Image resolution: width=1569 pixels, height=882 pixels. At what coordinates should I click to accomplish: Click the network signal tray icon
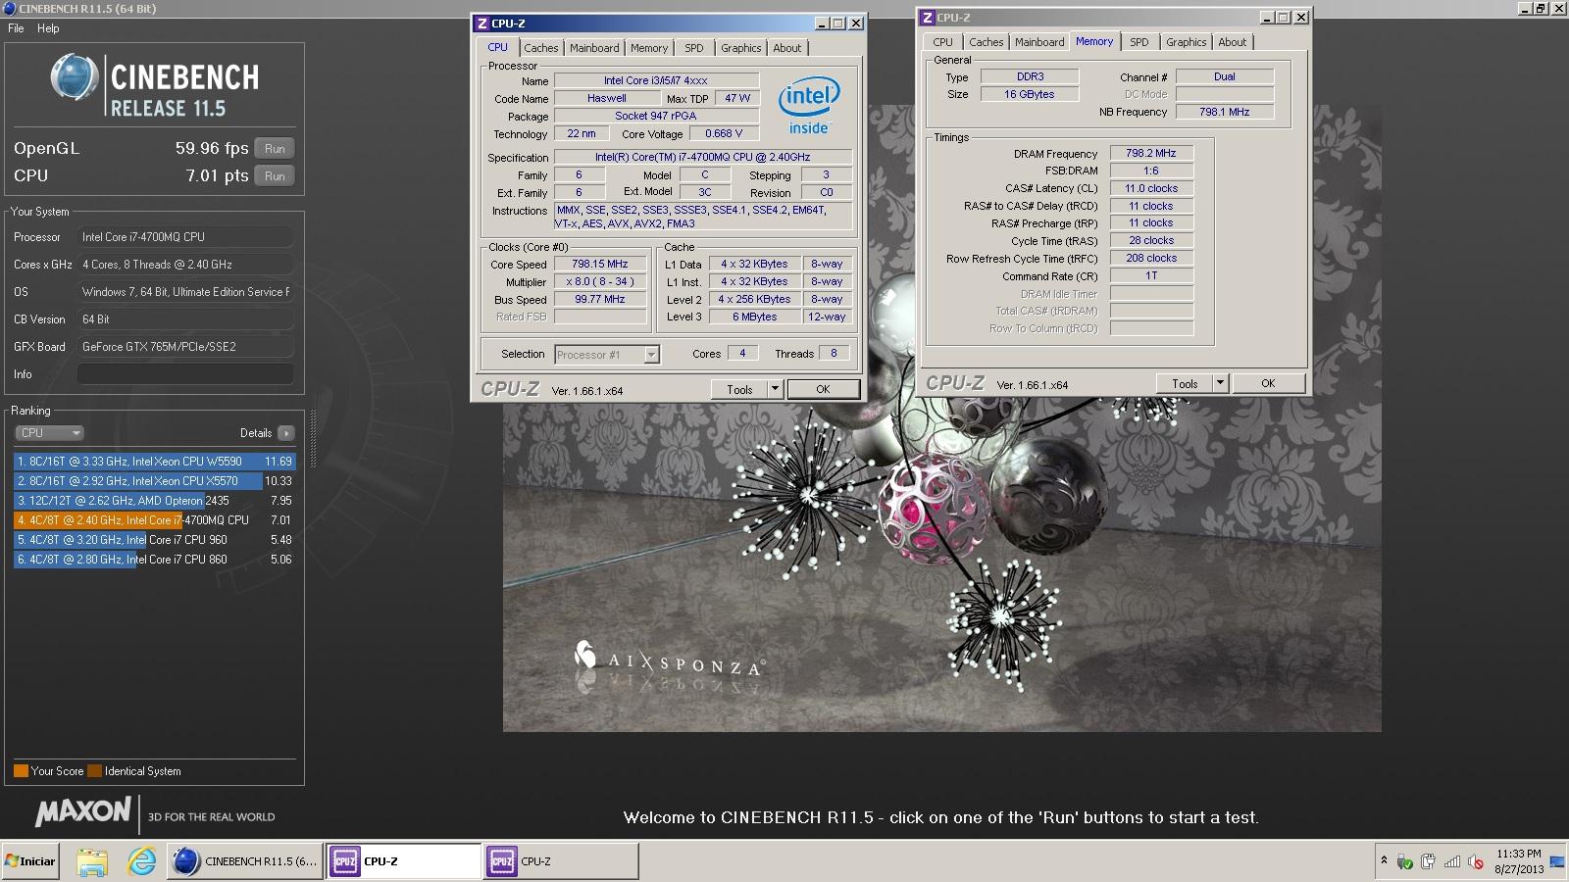point(1452,862)
